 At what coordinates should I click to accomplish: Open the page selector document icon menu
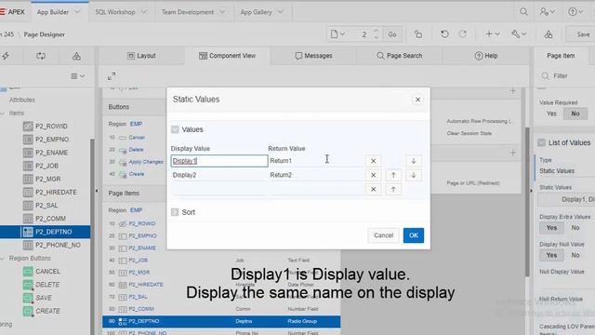click(x=337, y=34)
